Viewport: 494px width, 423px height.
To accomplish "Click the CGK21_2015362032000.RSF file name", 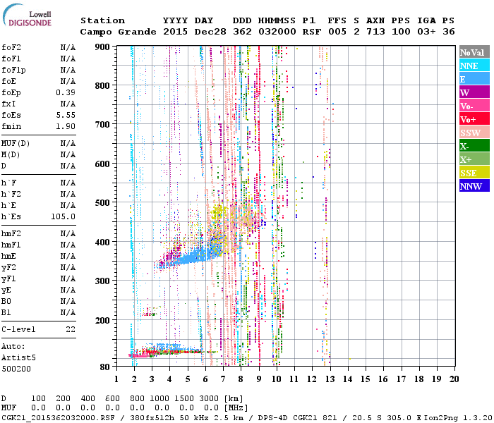I will point(58,417).
